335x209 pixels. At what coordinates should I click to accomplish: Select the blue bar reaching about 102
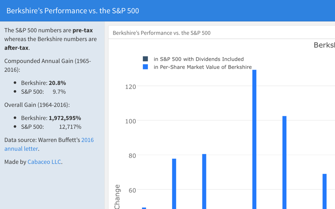pyautogui.click(x=284, y=163)
